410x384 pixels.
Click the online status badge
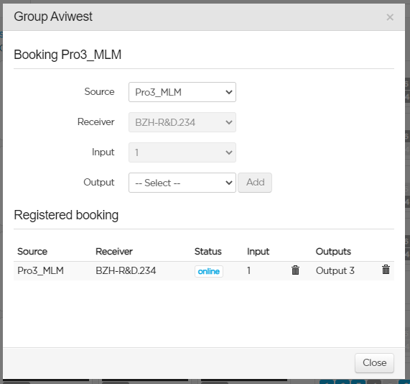209,271
